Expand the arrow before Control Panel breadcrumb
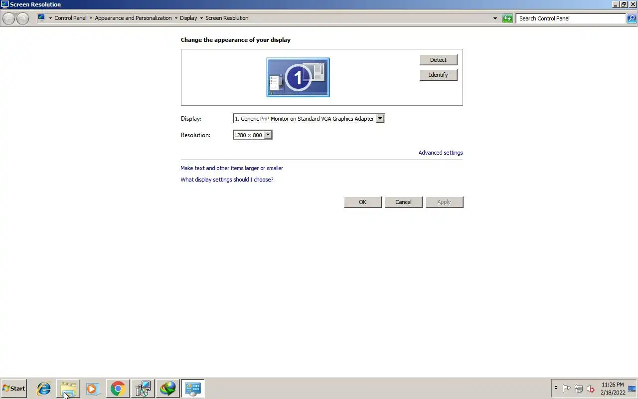The width and height of the screenshot is (638, 399). (x=50, y=18)
